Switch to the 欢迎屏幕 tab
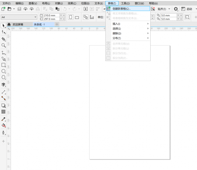The width and height of the screenshot is (197, 170). click(x=17, y=25)
